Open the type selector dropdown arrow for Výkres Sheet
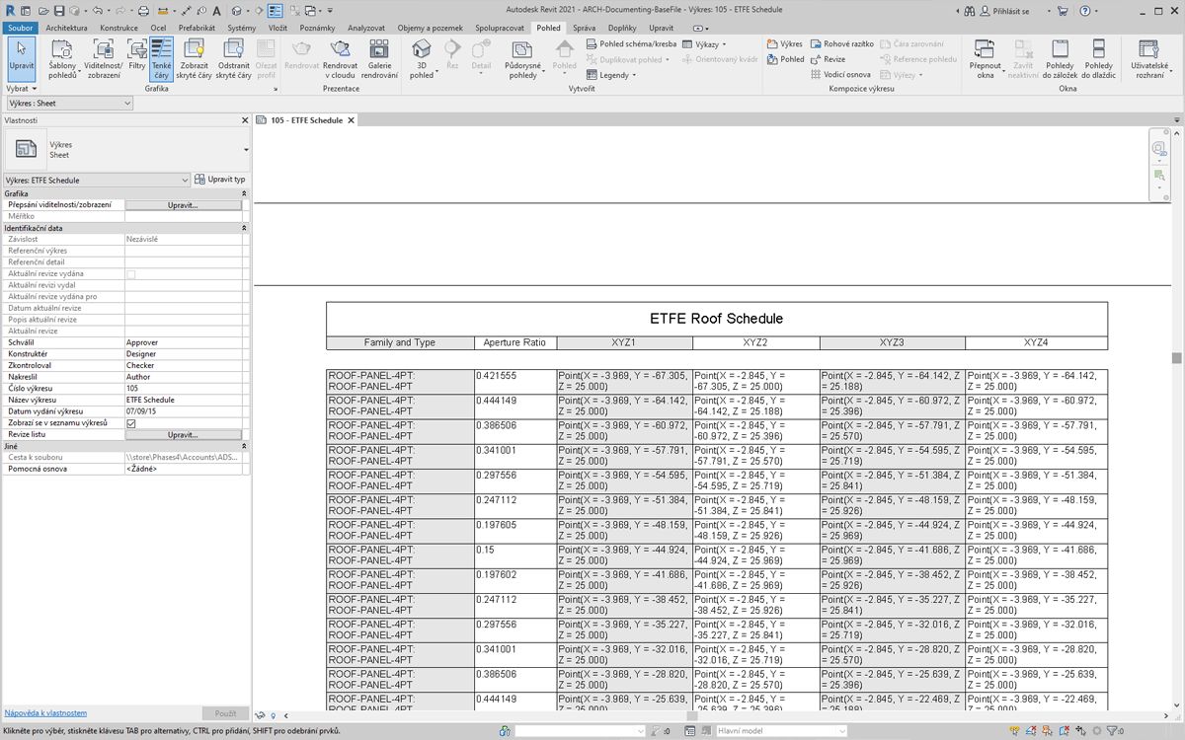Screen dimensions: 1185x740 246,149
